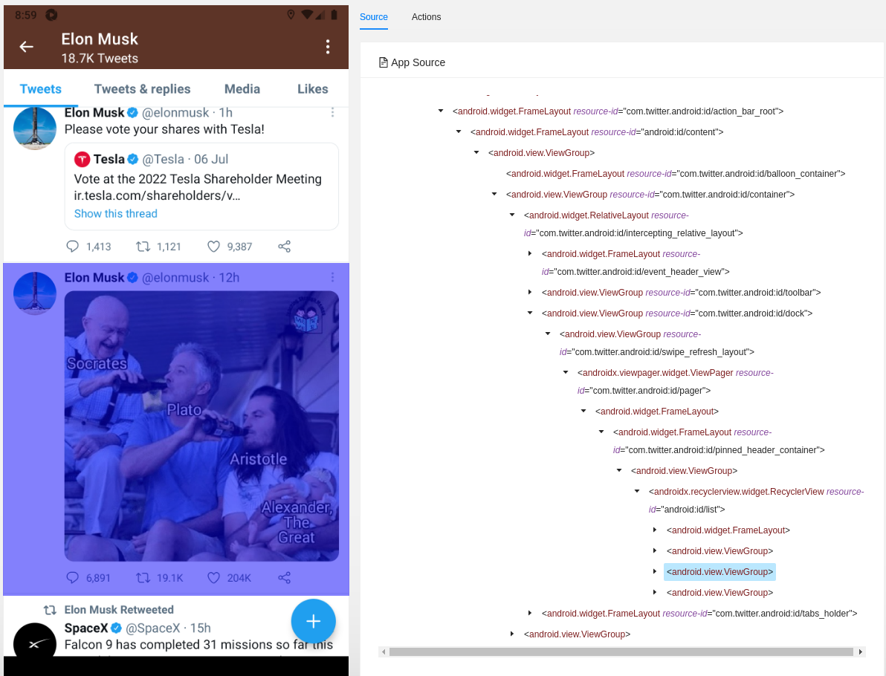Viewport: 886px width, 676px height.
Task: Tap reply icon with 6,891 replies
Action: pos(72,578)
